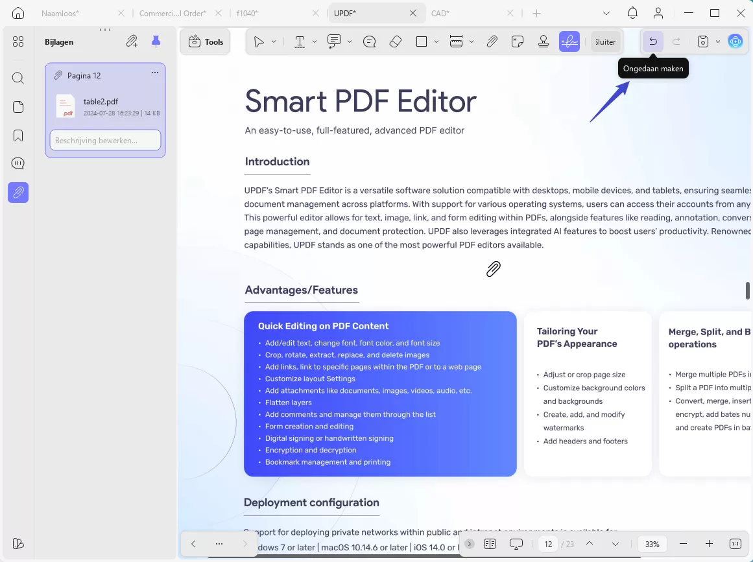Toggle the signature tool

tap(569, 41)
